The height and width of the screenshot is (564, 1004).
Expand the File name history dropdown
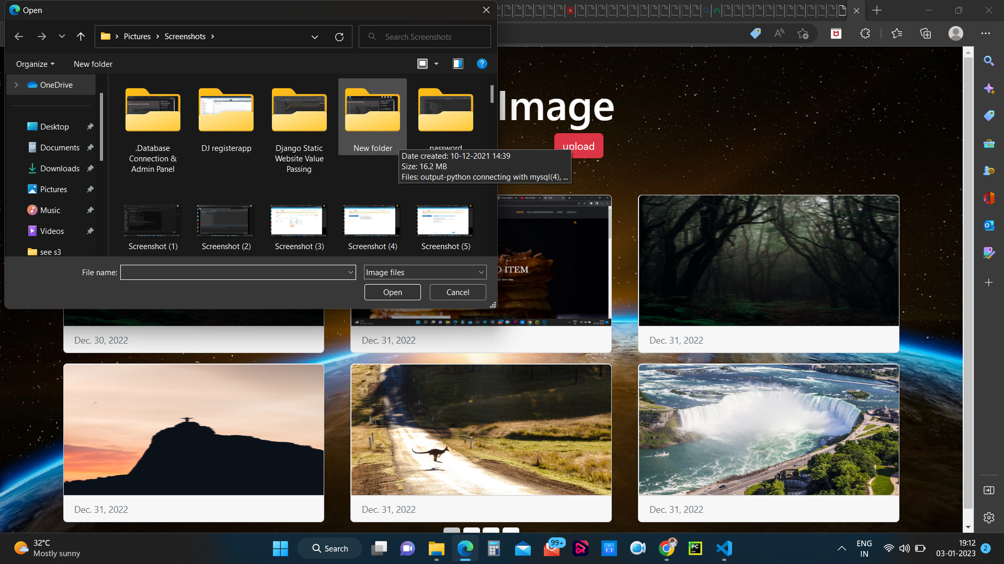coord(350,272)
